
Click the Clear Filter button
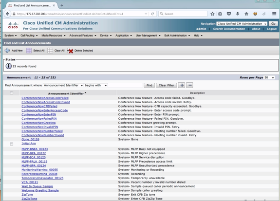click(x=167, y=85)
